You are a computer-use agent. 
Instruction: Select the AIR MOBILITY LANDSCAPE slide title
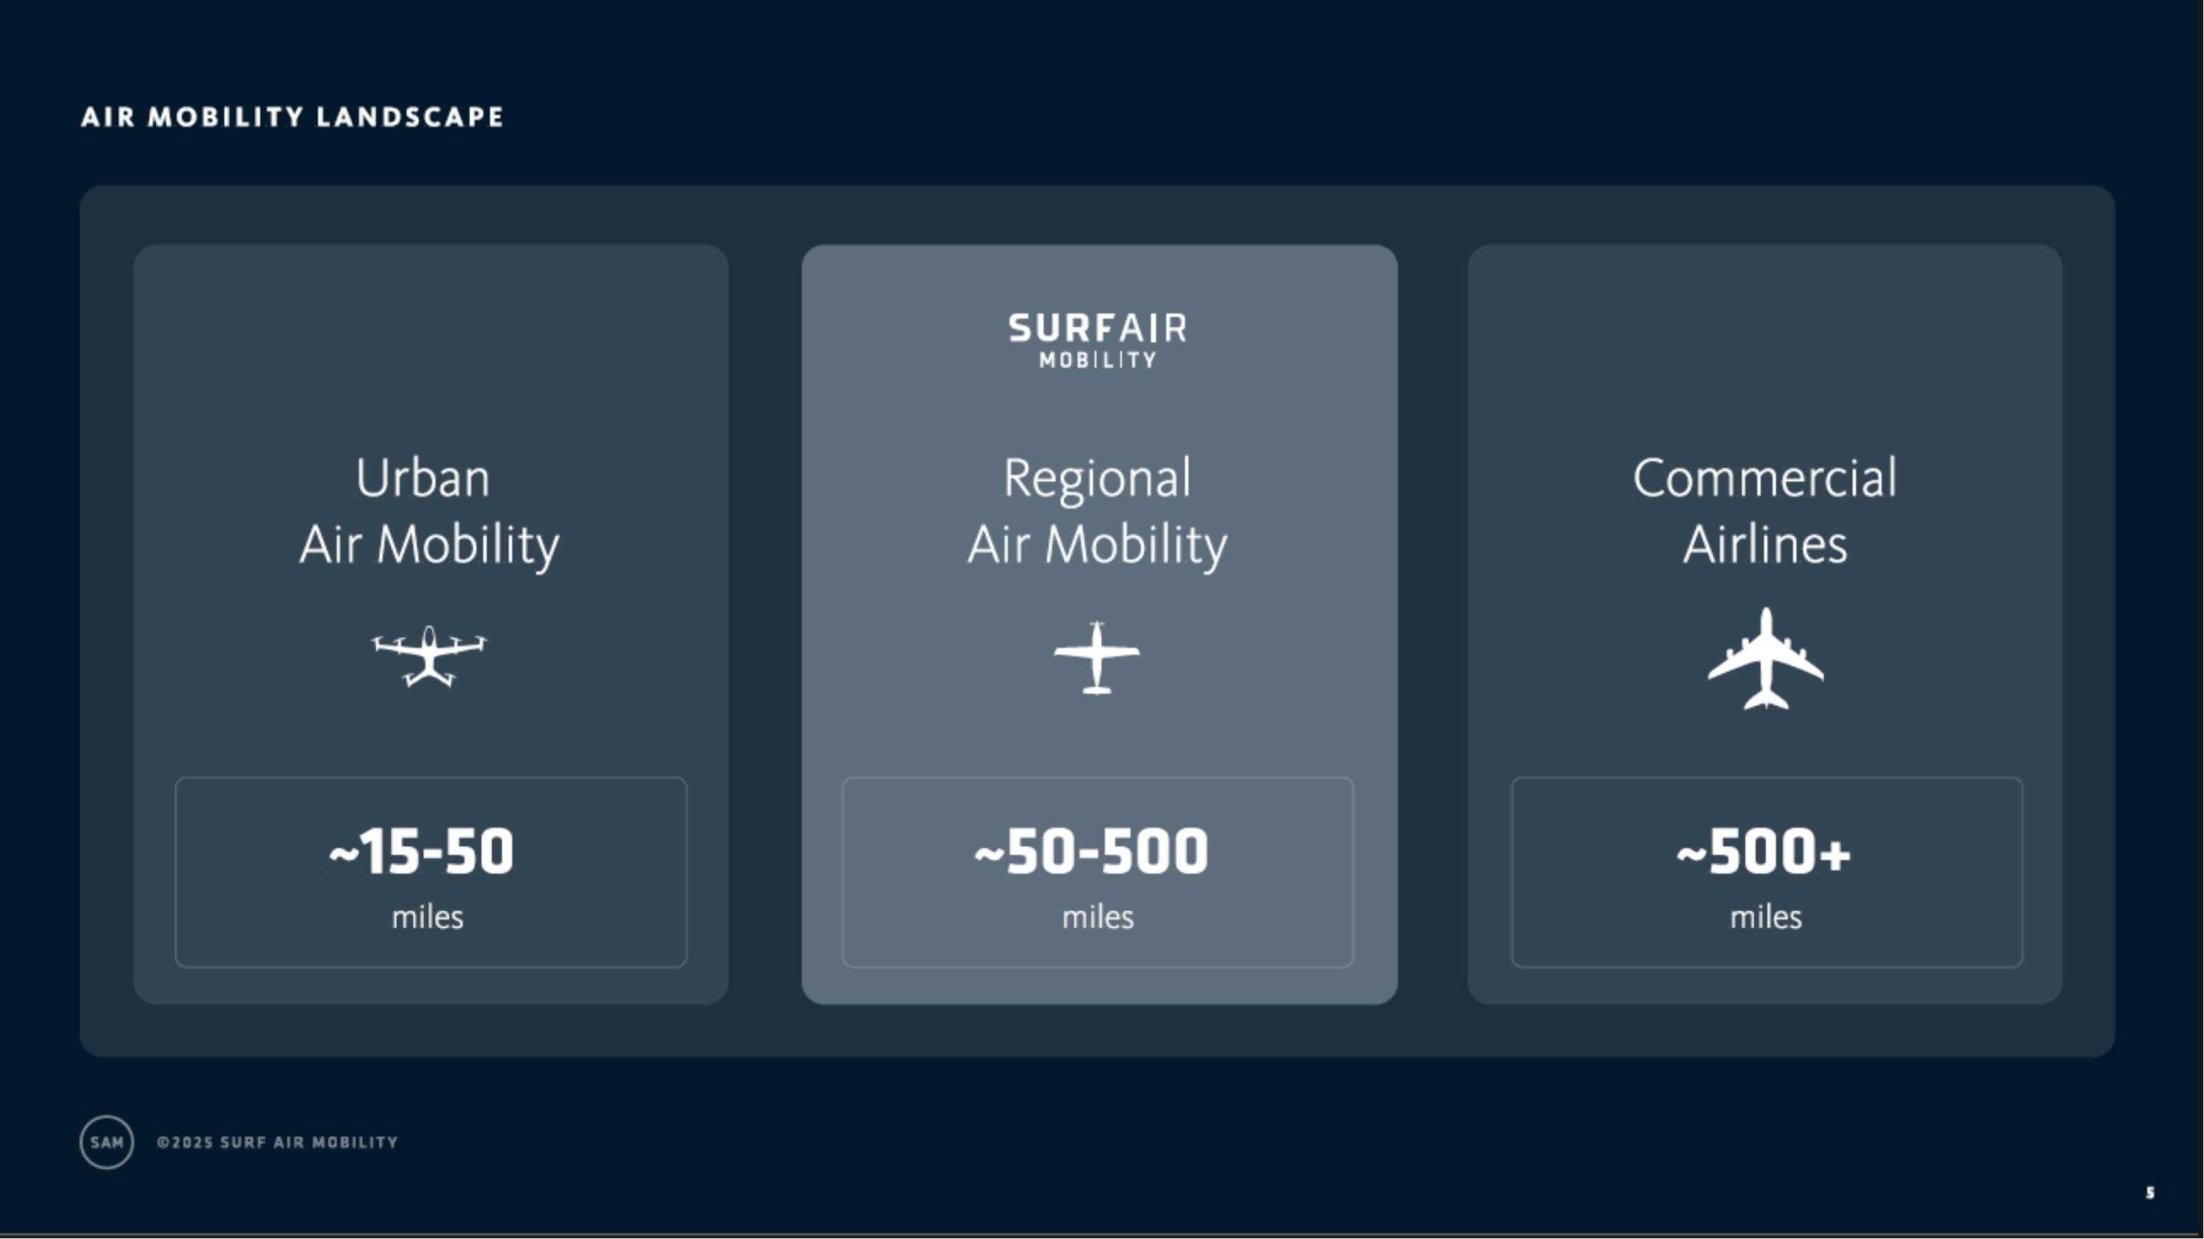point(292,118)
